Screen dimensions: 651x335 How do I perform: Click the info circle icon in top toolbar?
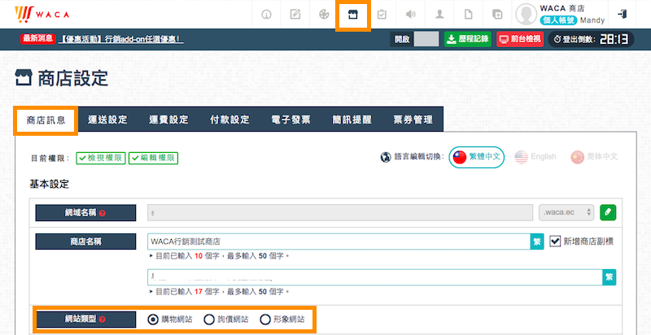(266, 15)
